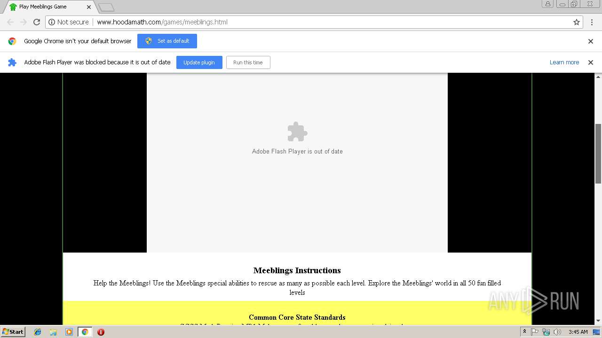
Task: Click the Run this time button
Action: tap(248, 62)
